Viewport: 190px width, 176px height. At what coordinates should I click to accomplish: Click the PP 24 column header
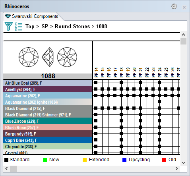pyautogui.click(x=160, y=72)
